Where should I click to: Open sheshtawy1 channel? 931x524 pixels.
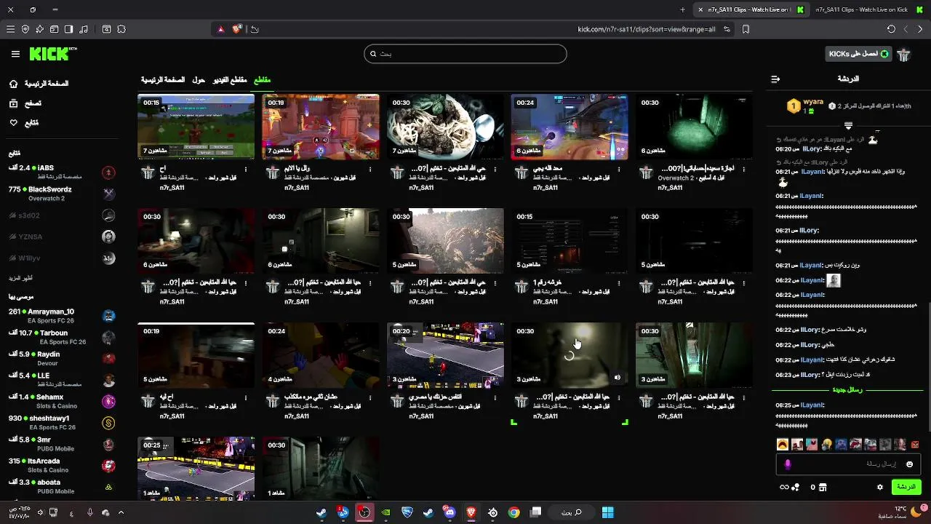pyautogui.click(x=62, y=422)
